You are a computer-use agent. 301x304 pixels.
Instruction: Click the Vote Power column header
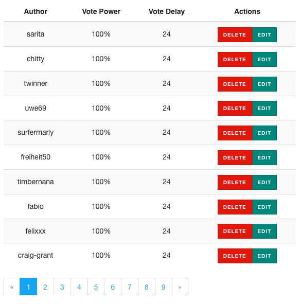pyautogui.click(x=101, y=11)
